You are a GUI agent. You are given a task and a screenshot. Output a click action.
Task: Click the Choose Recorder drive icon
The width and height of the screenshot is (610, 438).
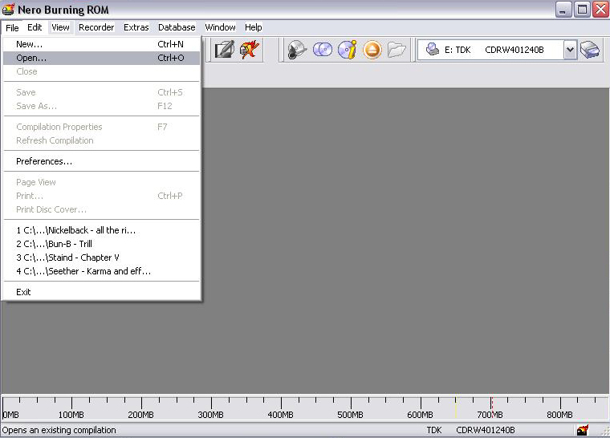pyautogui.click(x=590, y=50)
